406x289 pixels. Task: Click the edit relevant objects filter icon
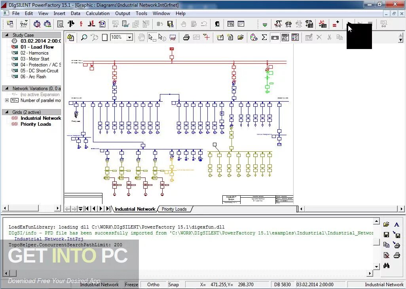coord(24,24)
